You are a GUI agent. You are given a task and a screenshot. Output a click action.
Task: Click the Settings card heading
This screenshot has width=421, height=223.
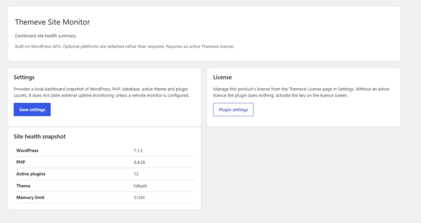24,77
